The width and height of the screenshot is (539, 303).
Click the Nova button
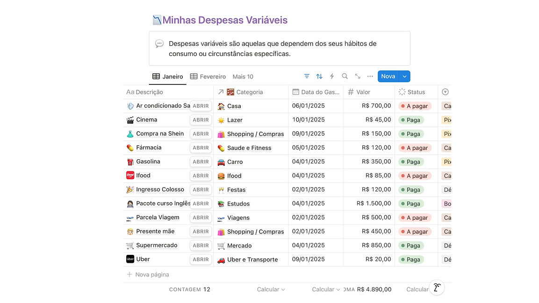(x=388, y=76)
